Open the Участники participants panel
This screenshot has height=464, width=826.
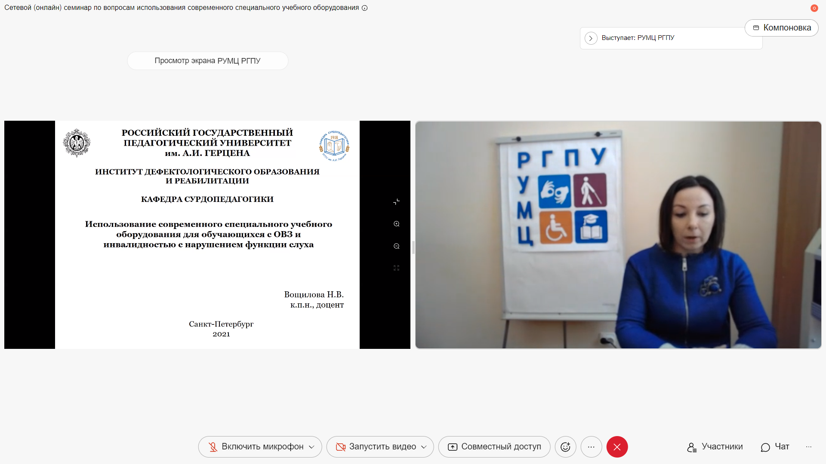point(715,447)
